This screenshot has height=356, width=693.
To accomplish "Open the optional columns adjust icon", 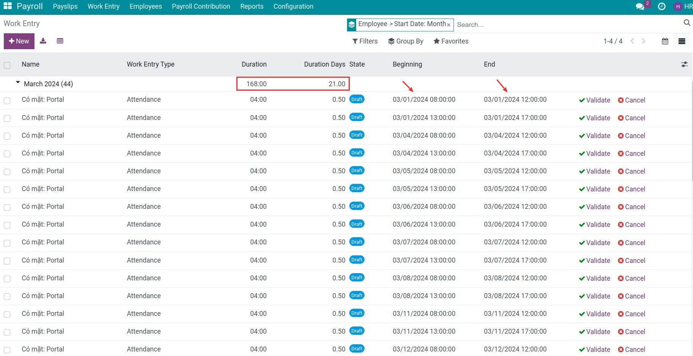I will point(684,64).
